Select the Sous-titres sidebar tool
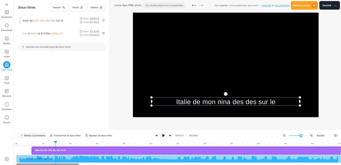 tap(7, 66)
